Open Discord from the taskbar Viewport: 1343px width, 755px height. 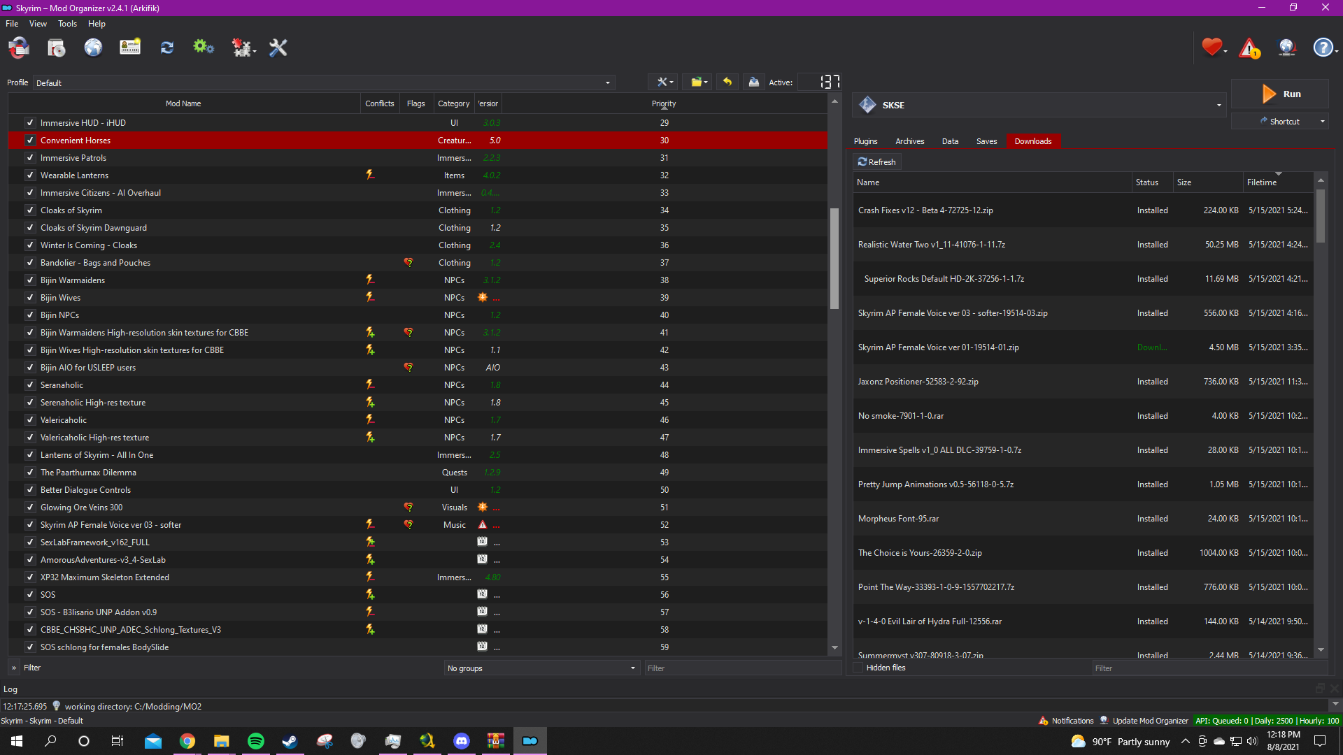tap(462, 741)
